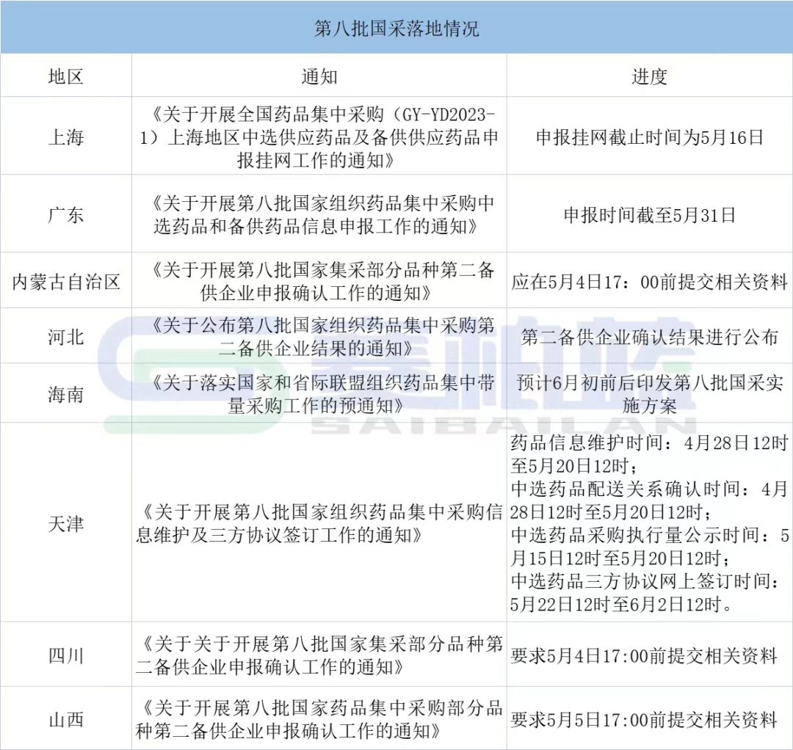Click Tianjin progress line 药品信息维护时间
This screenshot has width=793, height=750.
point(649,454)
